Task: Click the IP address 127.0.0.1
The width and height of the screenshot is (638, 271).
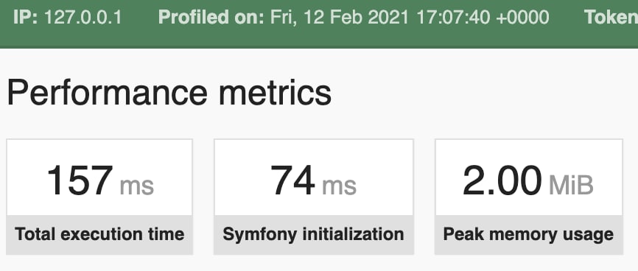Action: tap(83, 18)
